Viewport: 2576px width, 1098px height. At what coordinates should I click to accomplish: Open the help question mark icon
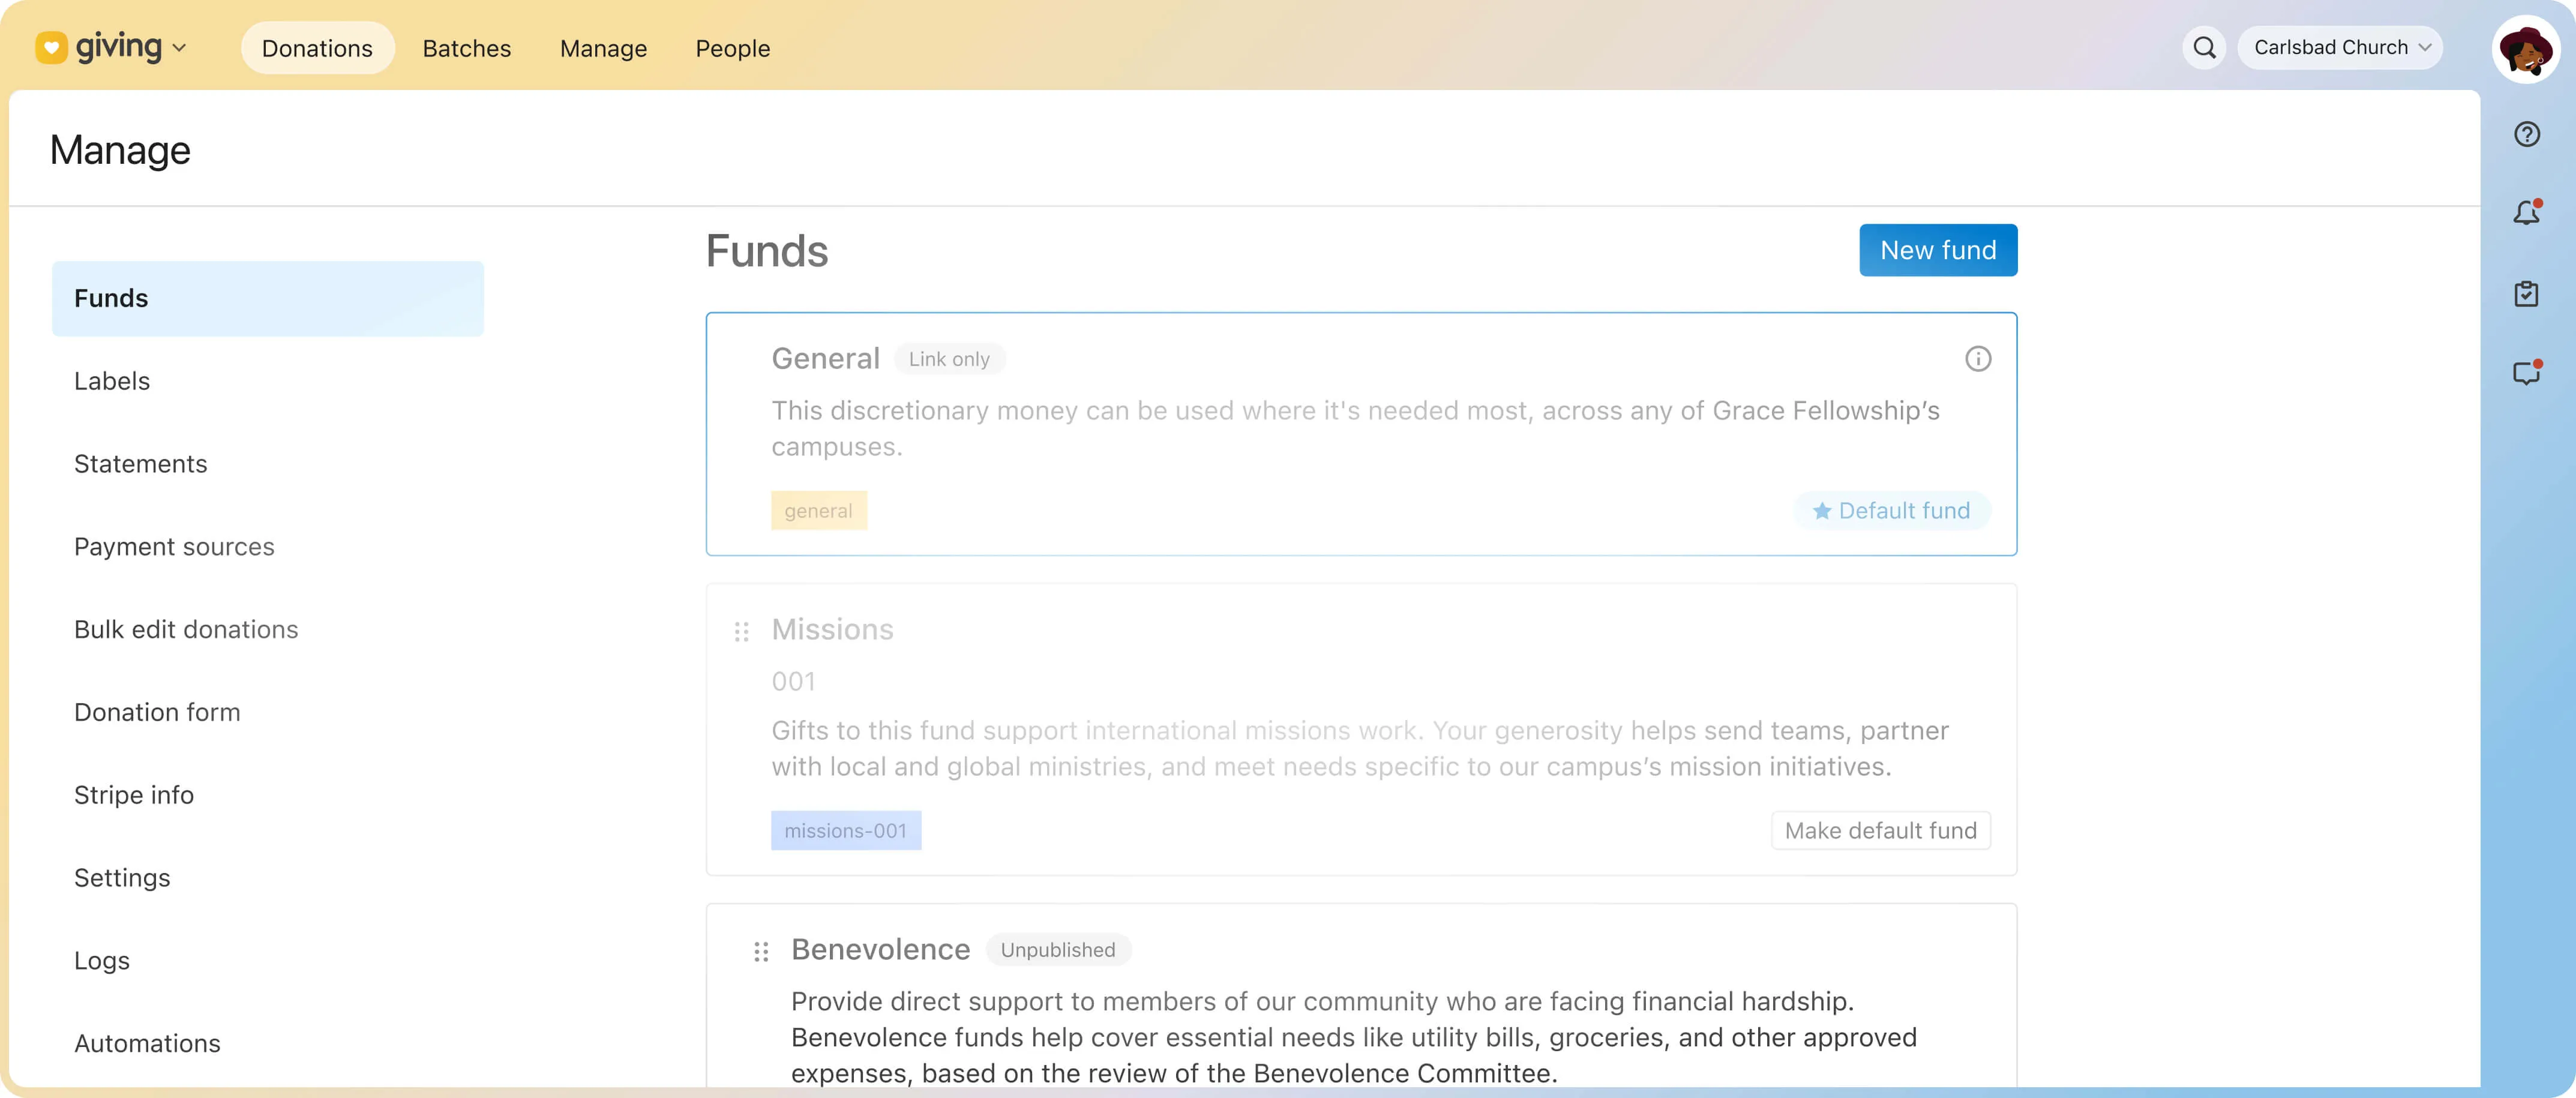coord(2526,134)
